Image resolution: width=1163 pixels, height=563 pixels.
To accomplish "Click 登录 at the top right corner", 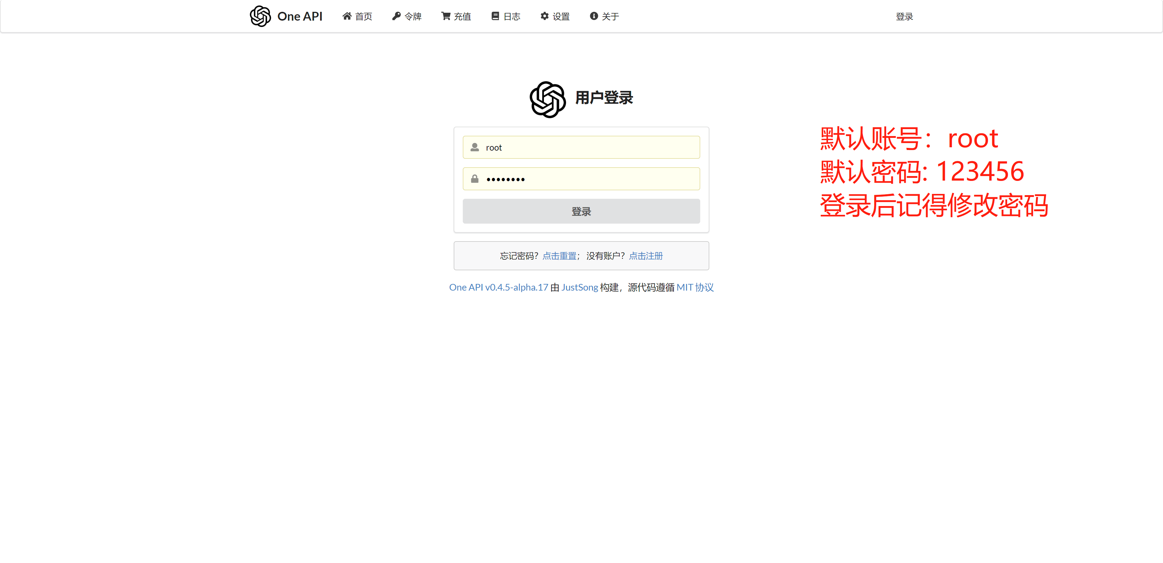I will [x=904, y=16].
